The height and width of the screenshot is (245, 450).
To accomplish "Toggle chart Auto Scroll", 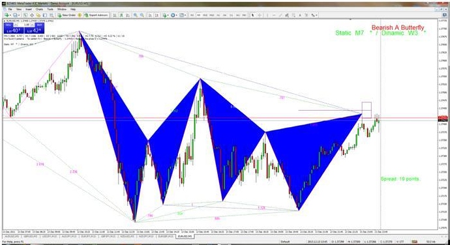I will pyautogui.click(x=150, y=15).
